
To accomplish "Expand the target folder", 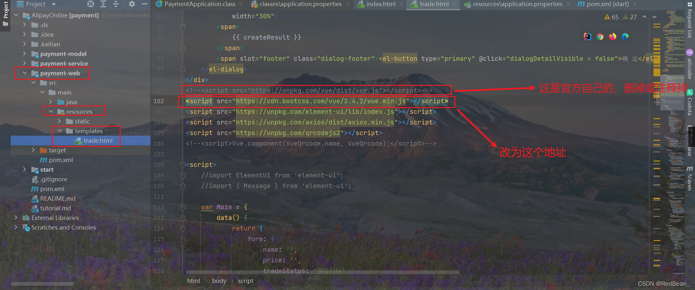I will click(33, 150).
